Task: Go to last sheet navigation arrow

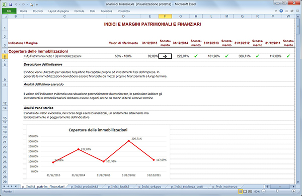Action: coord(16,186)
